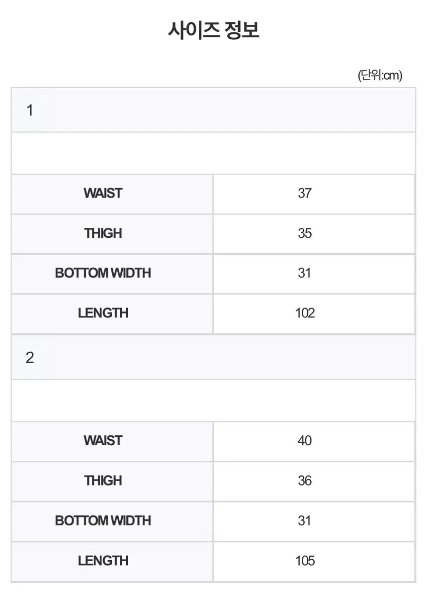427x597 pixels.
Task: Click the LENGTH label under size 1
Action: (x=103, y=313)
